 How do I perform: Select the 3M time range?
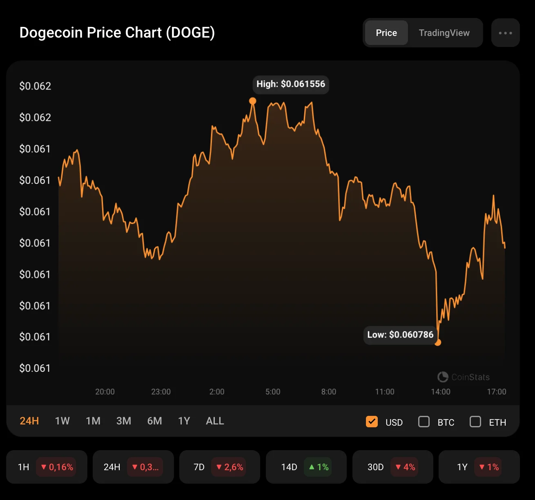pyautogui.click(x=124, y=421)
